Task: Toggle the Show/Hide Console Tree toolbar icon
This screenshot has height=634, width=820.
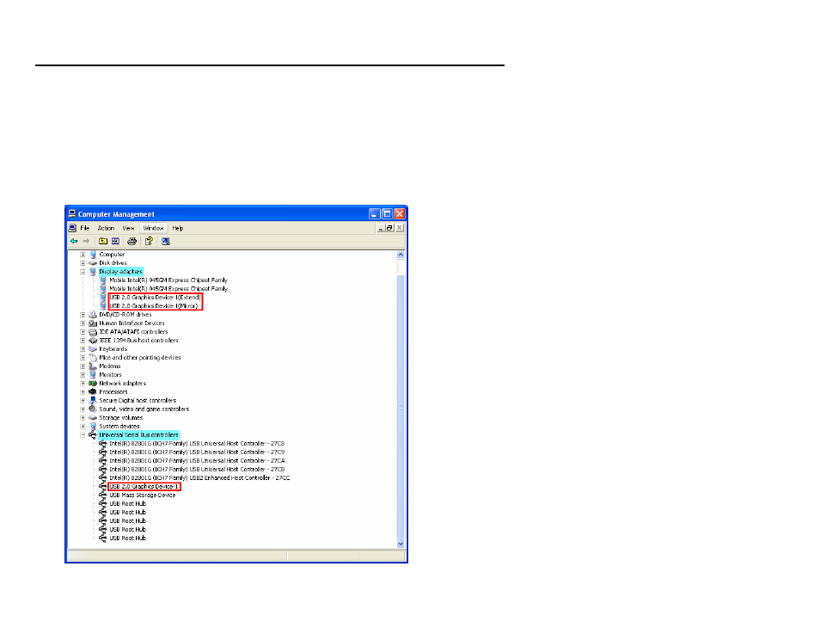Action: click(x=115, y=242)
